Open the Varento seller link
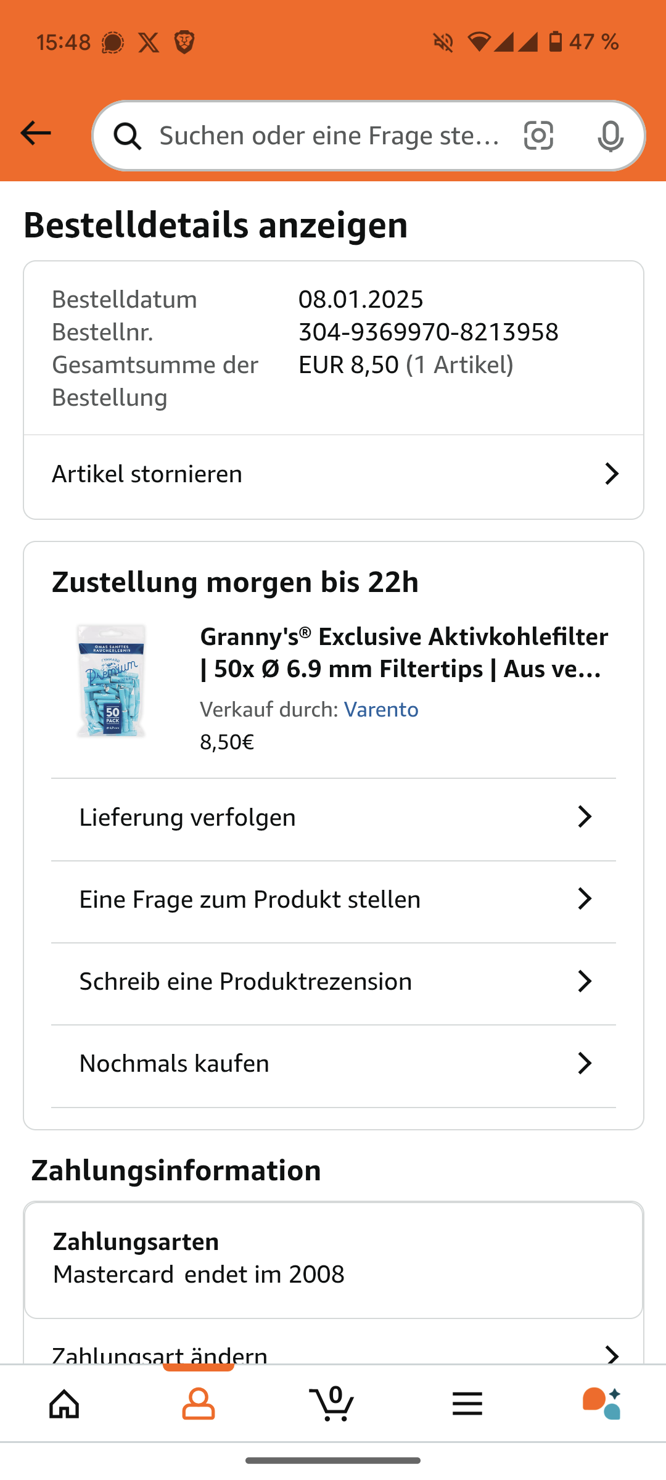 click(x=381, y=710)
